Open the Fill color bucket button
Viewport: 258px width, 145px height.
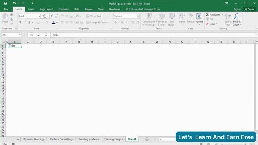tap(47, 23)
